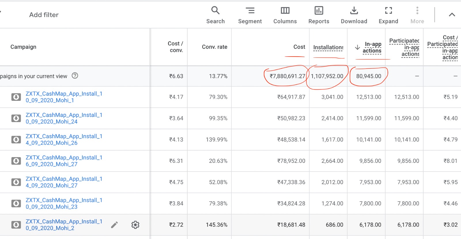
Task: Select cost cell ₹34,824.28
Action: point(291,203)
